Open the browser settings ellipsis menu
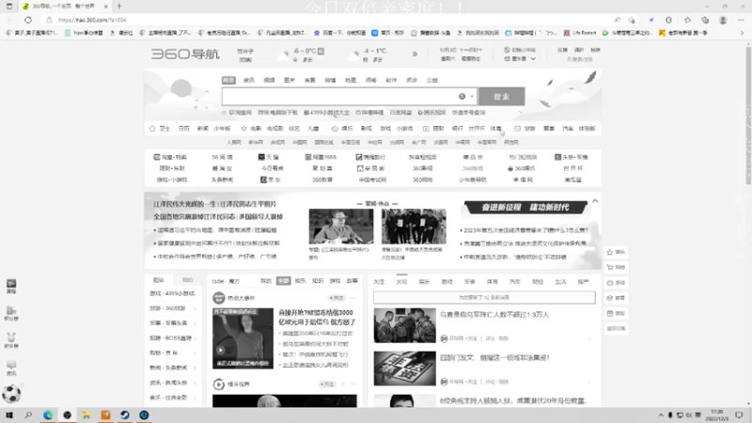 [741, 20]
